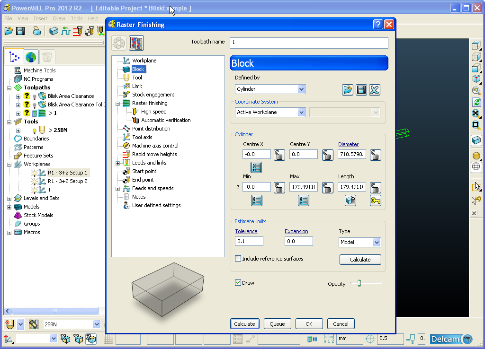Image resolution: width=485 pixels, height=349 pixels.
Task: Click the delete block X icon
Action: [x=375, y=90]
